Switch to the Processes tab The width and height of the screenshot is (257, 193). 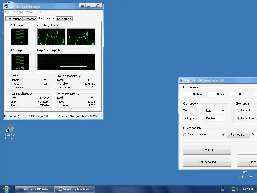pyautogui.click(x=30, y=19)
